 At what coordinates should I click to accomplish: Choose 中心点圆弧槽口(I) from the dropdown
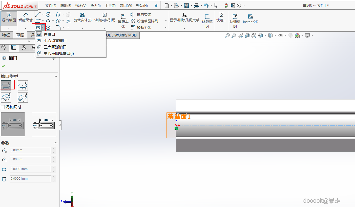tap(70, 53)
